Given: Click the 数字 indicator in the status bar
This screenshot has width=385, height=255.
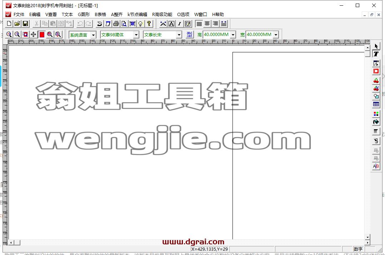Looking at the screenshot, I should coord(358,249).
